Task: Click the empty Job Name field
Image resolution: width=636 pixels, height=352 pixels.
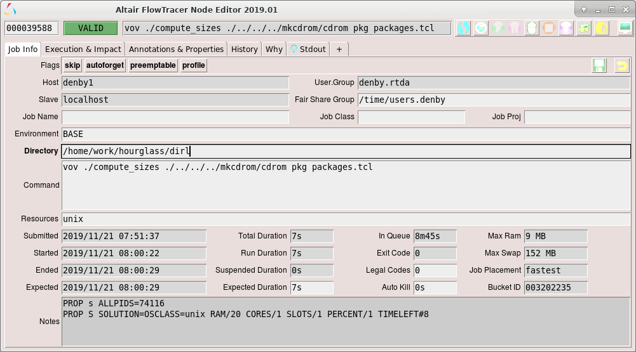Action: (175, 117)
